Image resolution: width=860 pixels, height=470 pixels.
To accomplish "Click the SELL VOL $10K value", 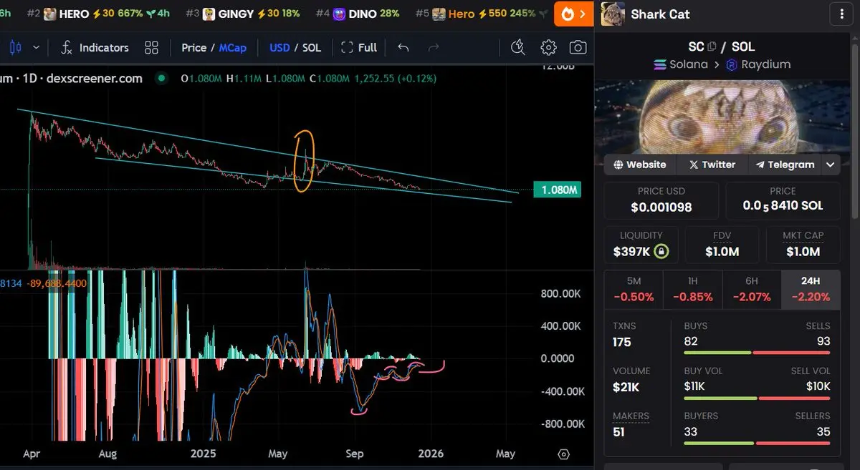I will [x=818, y=386].
